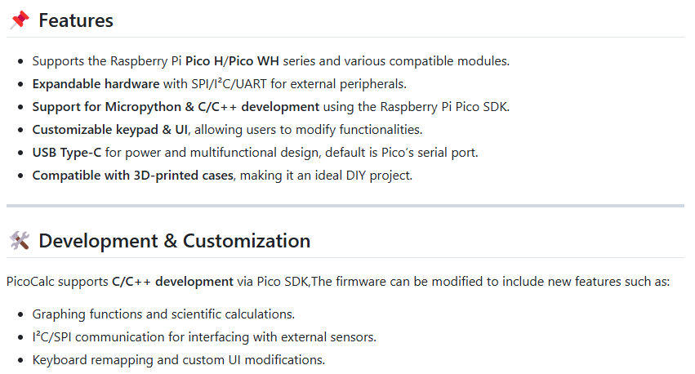This screenshot has width=695, height=374.
Task: Click the 'Raspberry Pi Pico SDK' text
Action: [x=444, y=107]
